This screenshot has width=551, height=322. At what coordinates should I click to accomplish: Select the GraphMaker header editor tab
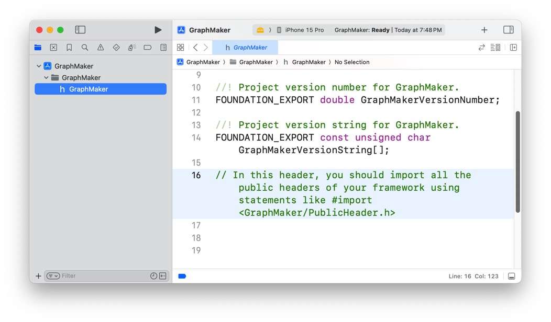(245, 48)
